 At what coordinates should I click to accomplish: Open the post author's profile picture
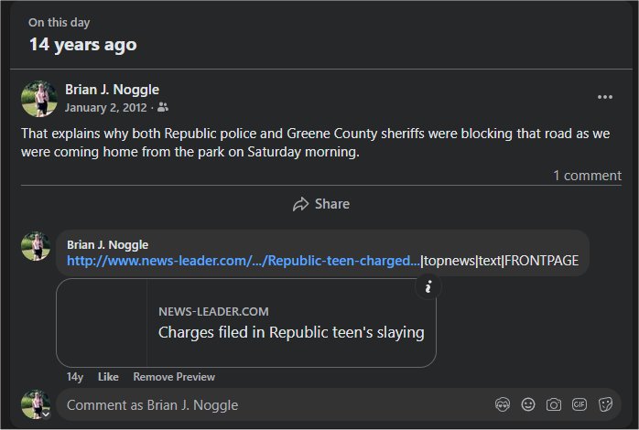(38, 98)
